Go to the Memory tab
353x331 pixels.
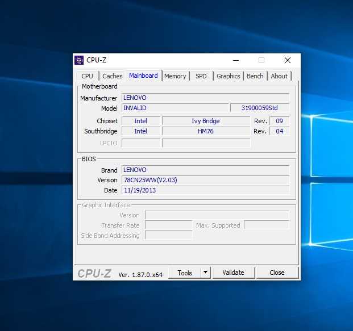(175, 76)
